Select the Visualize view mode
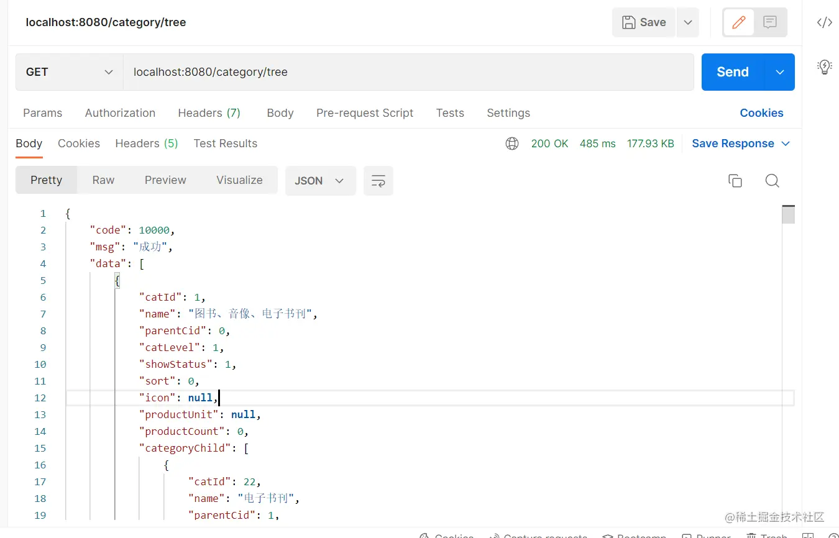839x538 pixels. coord(239,180)
